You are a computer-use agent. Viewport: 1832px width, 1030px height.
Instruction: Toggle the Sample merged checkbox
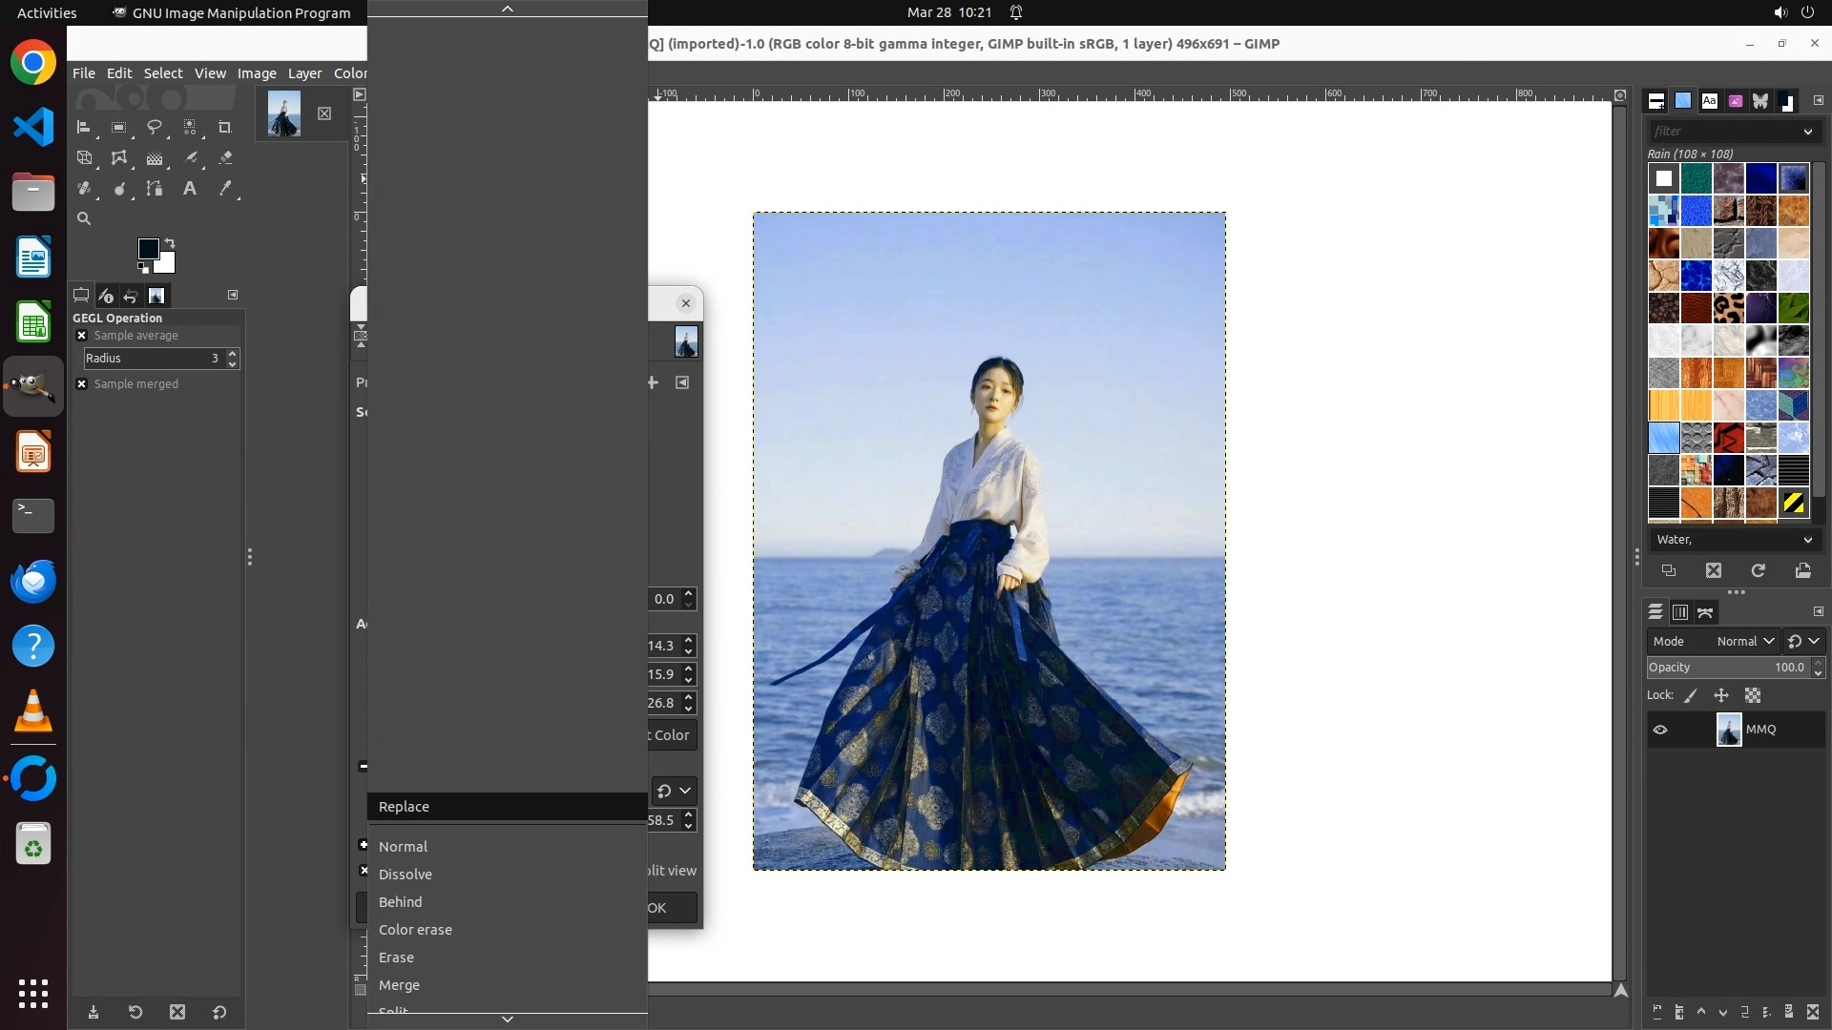[82, 384]
